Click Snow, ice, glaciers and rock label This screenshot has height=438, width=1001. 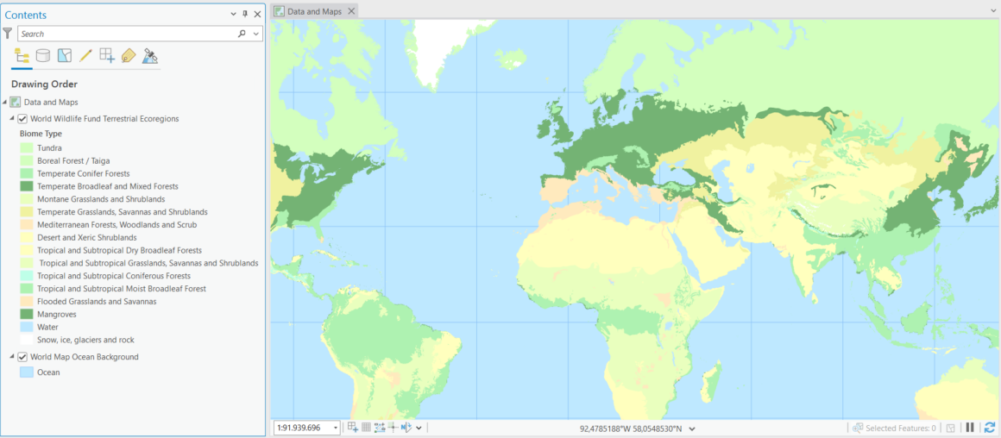click(85, 340)
